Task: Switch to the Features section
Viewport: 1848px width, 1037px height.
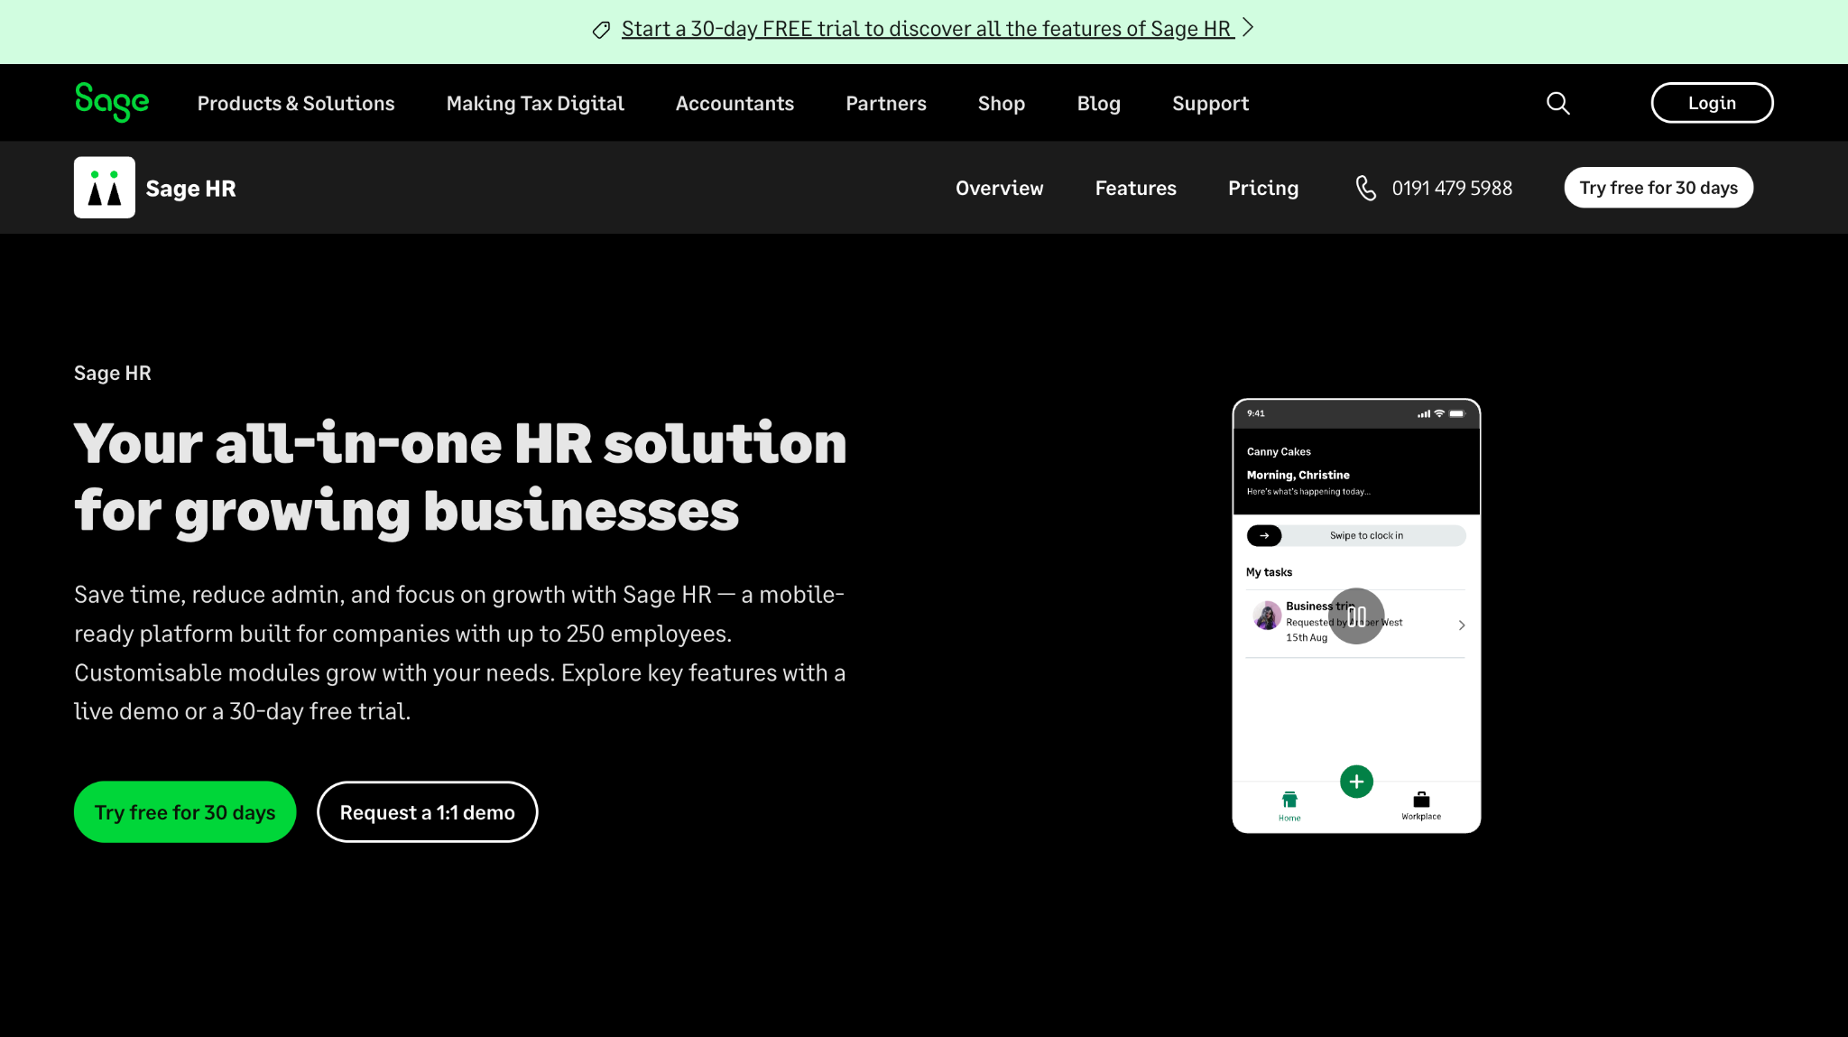Action: 1135,188
